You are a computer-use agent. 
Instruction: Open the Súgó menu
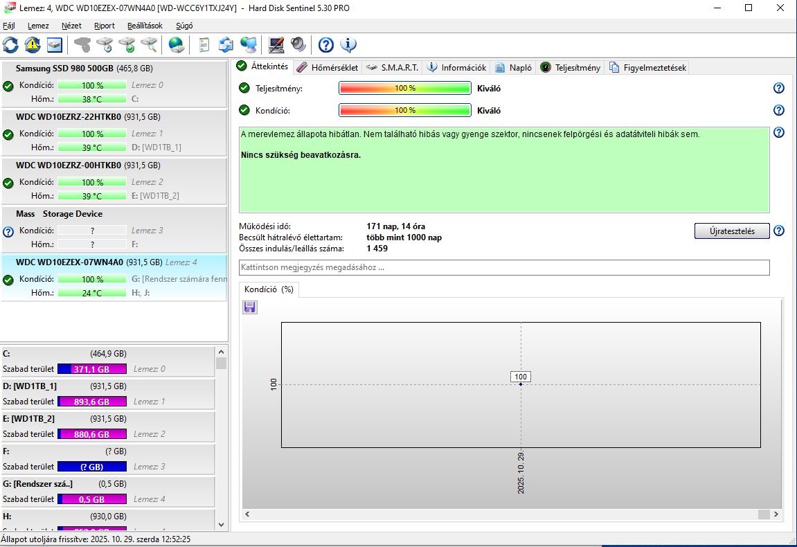pyautogui.click(x=184, y=26)
